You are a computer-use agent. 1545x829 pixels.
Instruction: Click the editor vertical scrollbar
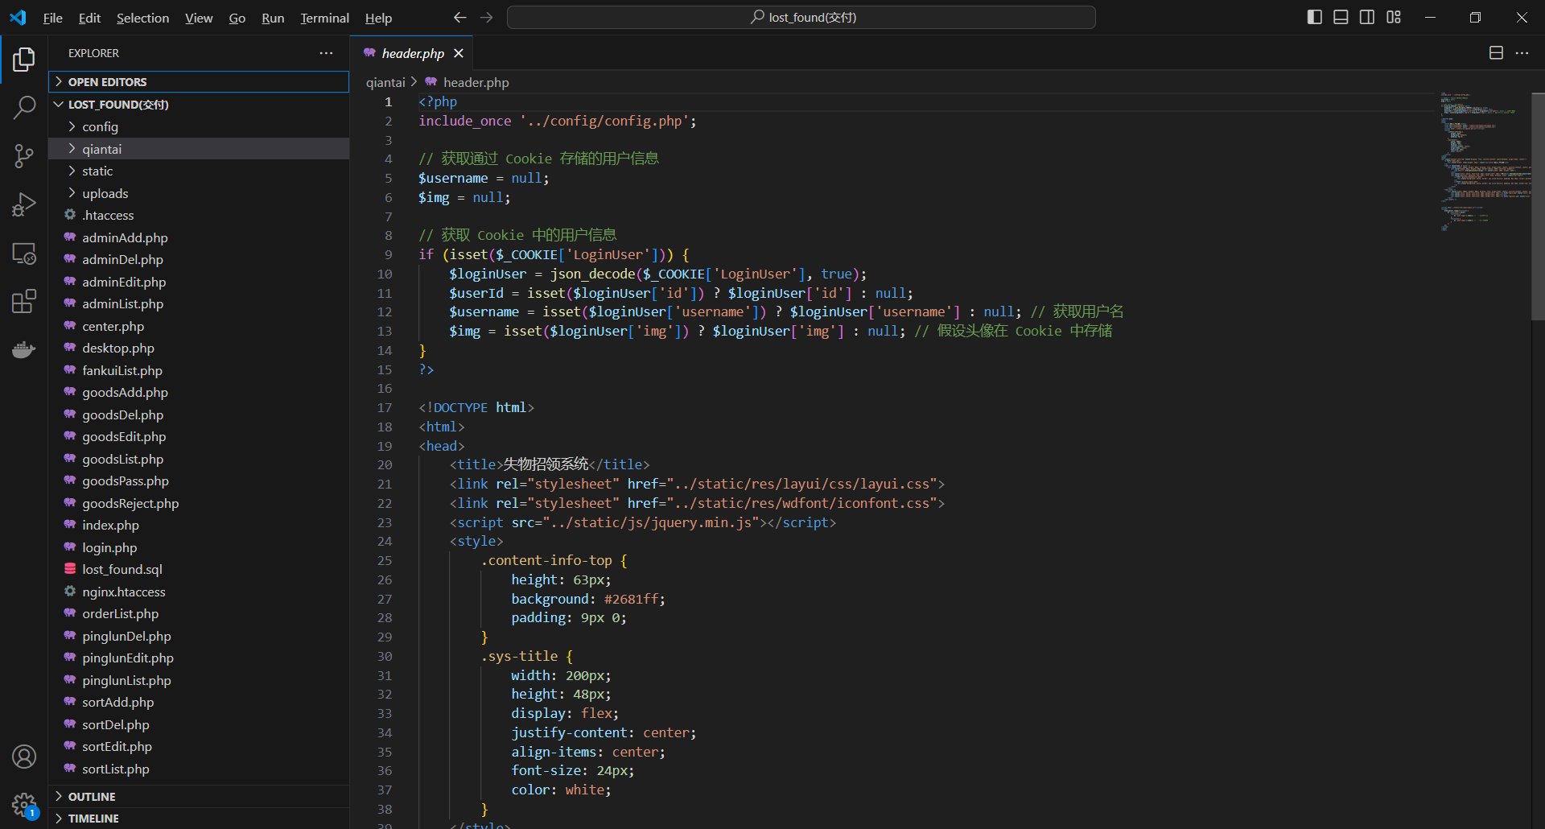[x=1538, y=206]
